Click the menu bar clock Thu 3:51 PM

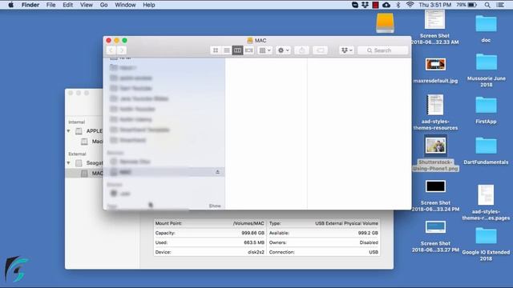(434, 5)
